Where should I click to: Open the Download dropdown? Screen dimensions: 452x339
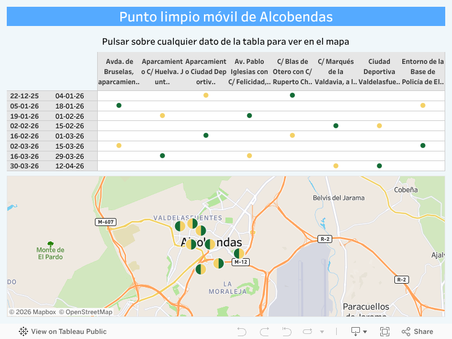tap(359, 332)
